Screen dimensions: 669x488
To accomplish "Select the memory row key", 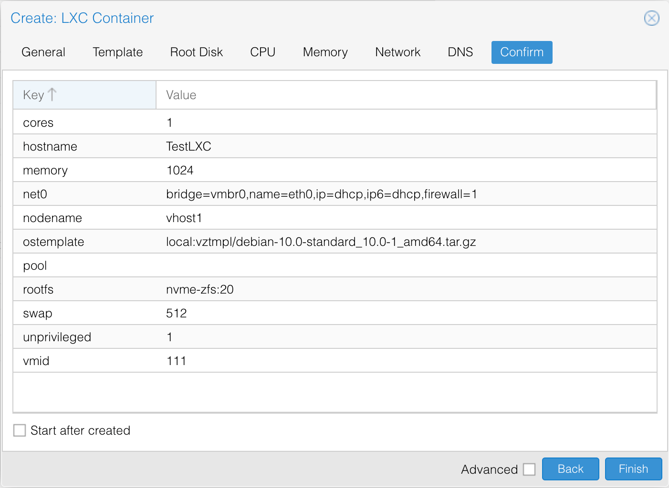I will pos(45,170).
